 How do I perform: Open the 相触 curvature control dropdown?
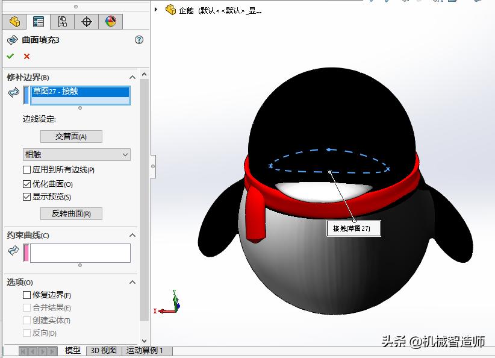[x=76, y=154]
